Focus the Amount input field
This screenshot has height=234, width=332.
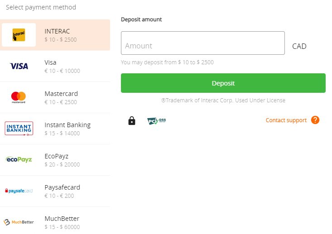coord(203,43)
